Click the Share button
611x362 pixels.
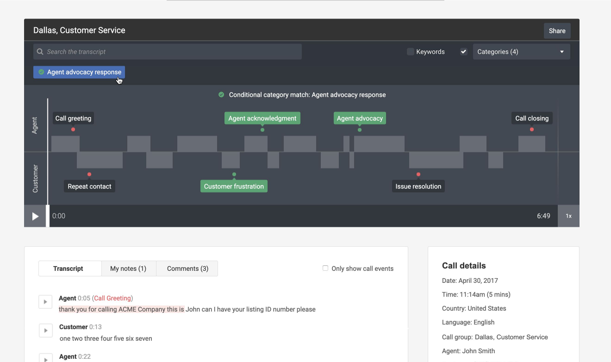click(x=557, y=31)
